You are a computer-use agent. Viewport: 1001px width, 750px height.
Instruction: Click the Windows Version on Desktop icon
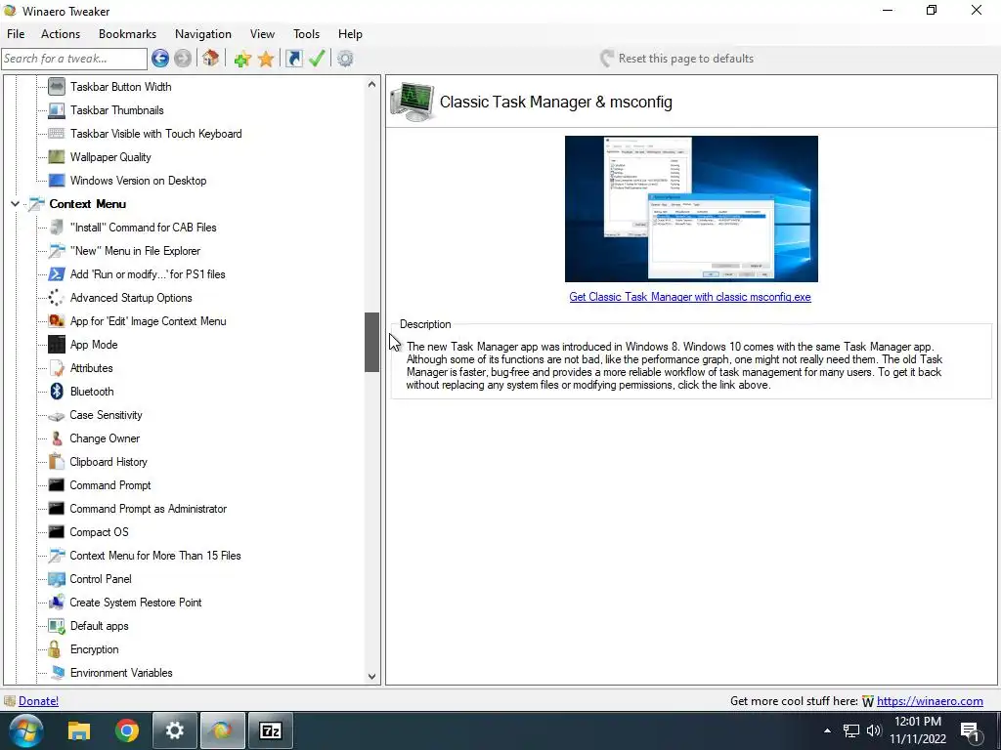tap(56, 181)
